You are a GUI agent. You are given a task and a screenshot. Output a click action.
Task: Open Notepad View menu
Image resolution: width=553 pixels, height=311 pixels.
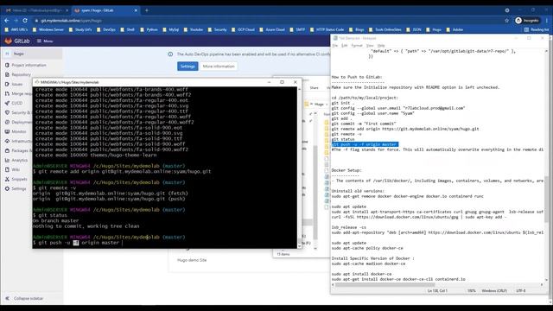370,46
